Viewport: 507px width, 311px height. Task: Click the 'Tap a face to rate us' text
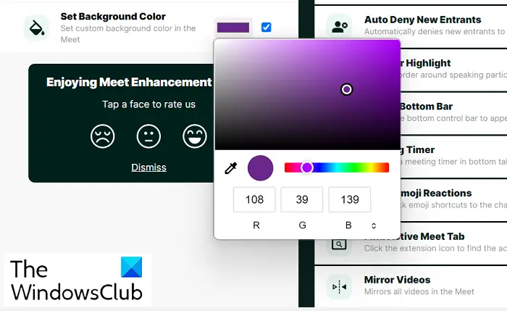148,104
